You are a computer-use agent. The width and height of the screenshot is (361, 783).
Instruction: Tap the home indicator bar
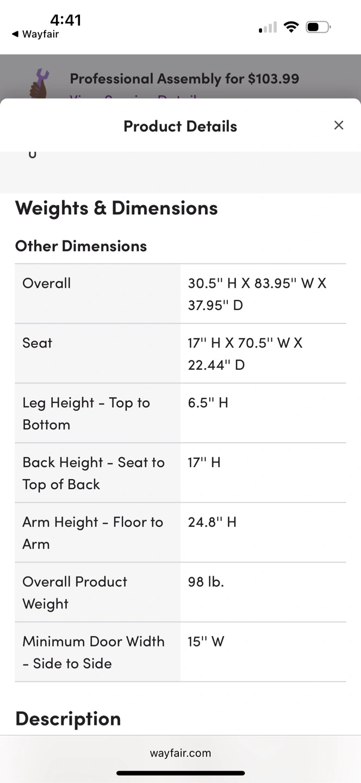180,773
